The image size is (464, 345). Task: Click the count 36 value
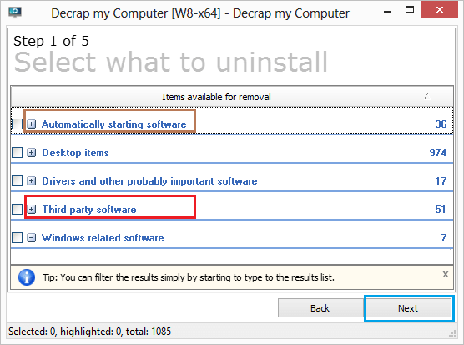(x=441, y=124)
